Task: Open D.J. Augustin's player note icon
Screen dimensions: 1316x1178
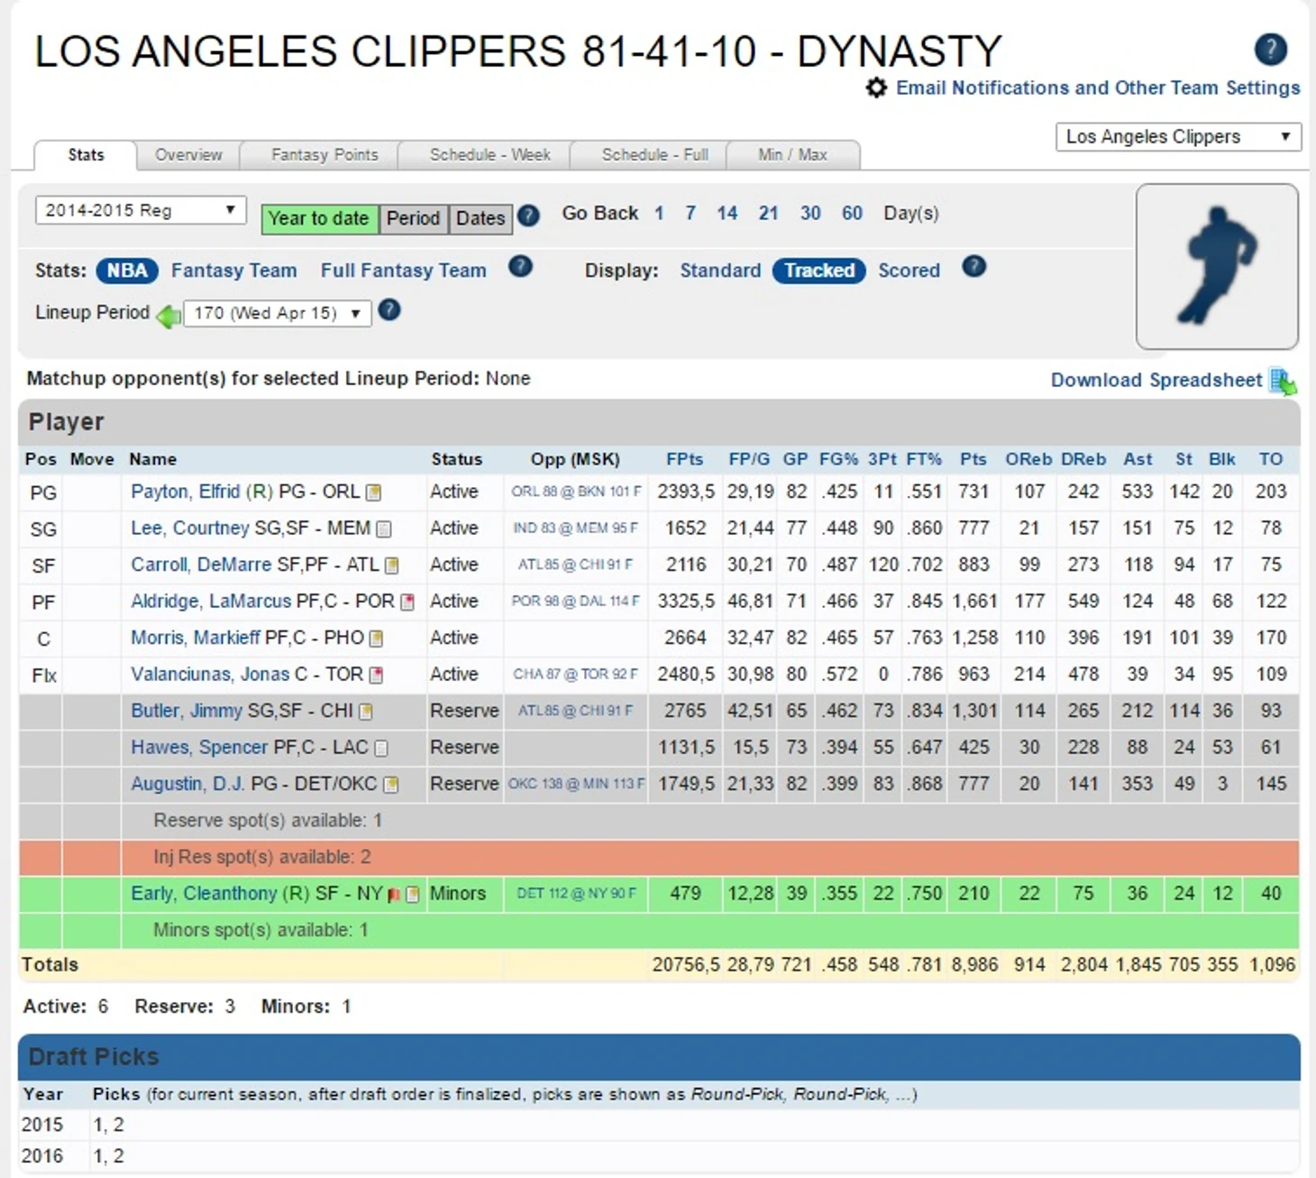Action: (x=391, y=785)
